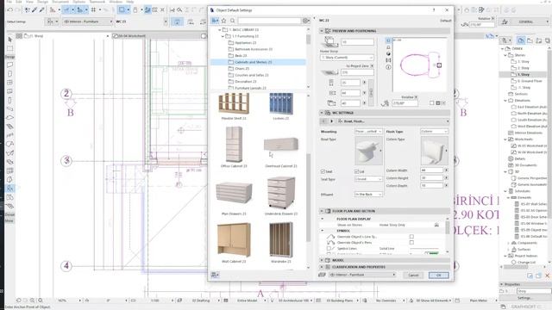The image size is (552, 310).
Task: Open the File menu
Action: click(9, 2)
